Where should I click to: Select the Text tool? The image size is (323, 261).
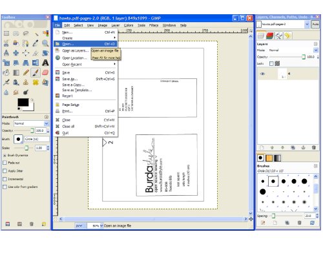click(45, 63)
